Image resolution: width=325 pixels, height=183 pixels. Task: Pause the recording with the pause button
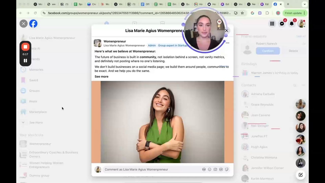(25, 60)
